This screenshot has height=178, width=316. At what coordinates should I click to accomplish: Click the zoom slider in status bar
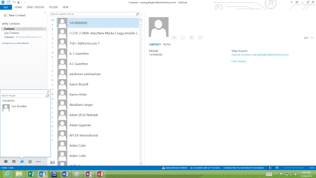click(294, 168)
